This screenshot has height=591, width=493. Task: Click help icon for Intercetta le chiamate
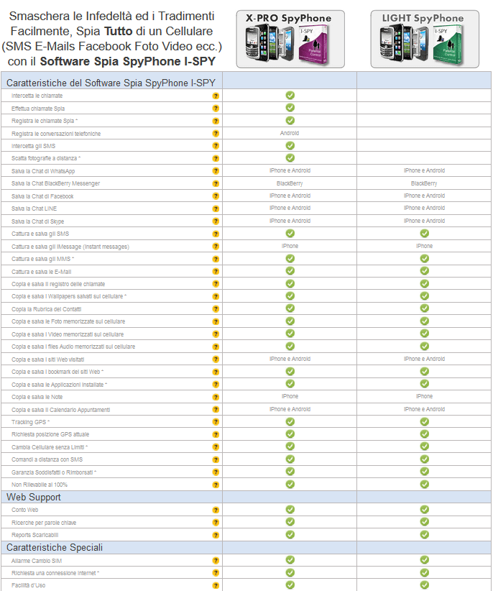tap(216, 96)
